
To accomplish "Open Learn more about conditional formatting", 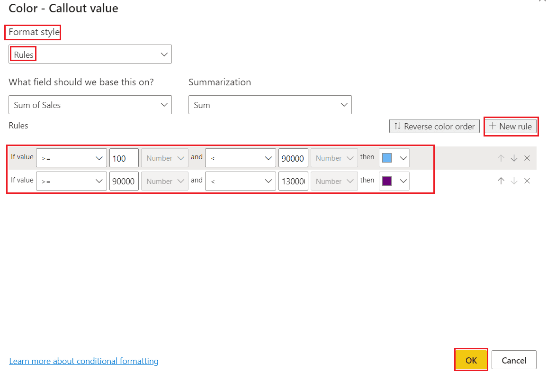I will tap(83, 361).
